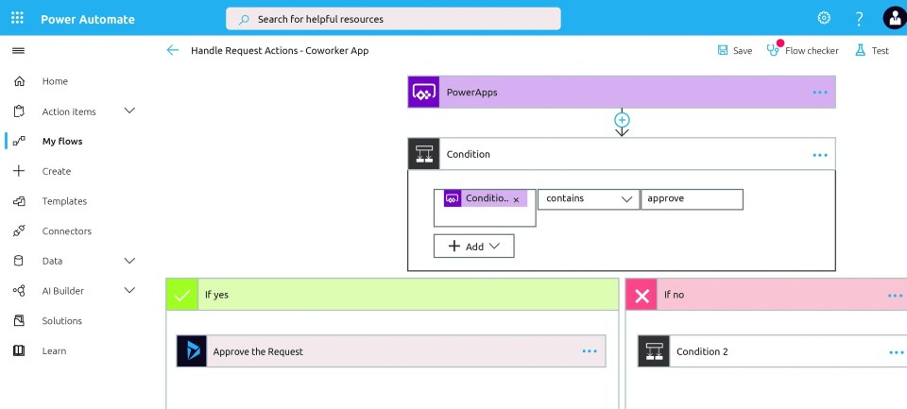Open Connectors from the sidebar
The width and height of the screenshot is (907, 409).
(x=66, y=231)
